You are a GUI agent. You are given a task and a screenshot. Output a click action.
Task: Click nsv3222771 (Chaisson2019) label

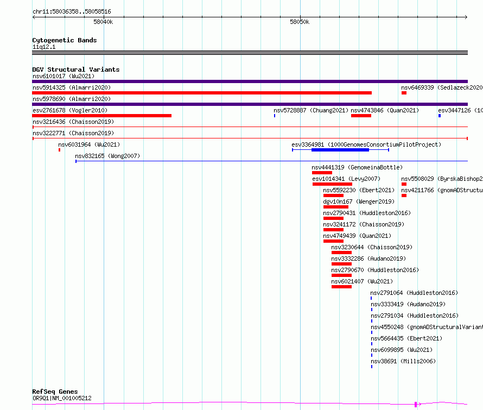point(73,133)
